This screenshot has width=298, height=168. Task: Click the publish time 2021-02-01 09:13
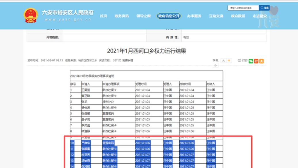(x=52, y=60)
